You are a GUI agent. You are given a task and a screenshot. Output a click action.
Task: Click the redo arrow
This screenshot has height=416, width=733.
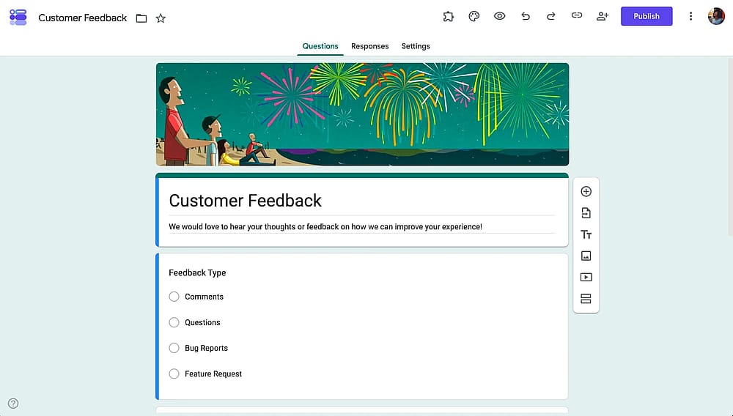[x=550, y=16]
